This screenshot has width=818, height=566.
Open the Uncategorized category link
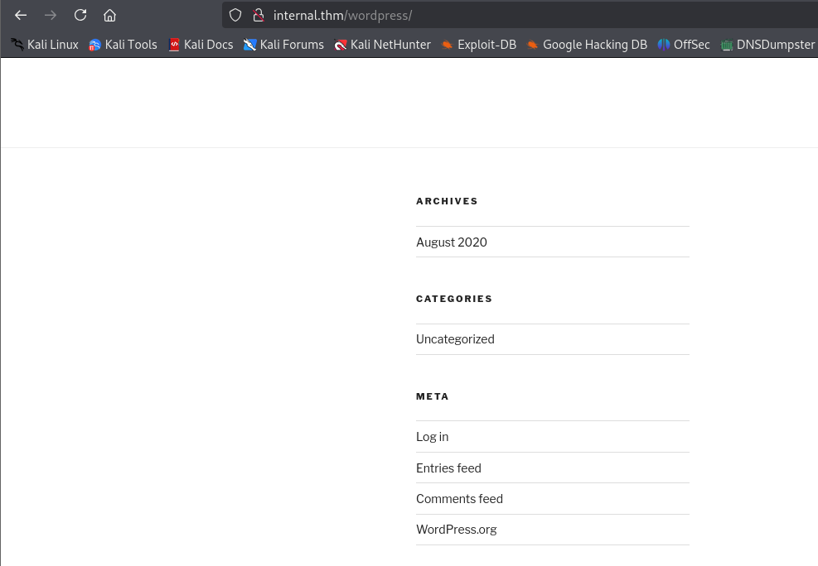tap(455, 339)
